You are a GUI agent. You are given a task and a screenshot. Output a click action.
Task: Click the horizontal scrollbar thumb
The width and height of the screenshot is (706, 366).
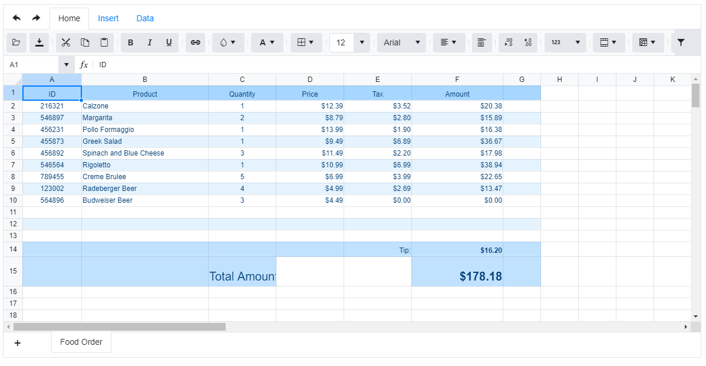tap(119, 327)
